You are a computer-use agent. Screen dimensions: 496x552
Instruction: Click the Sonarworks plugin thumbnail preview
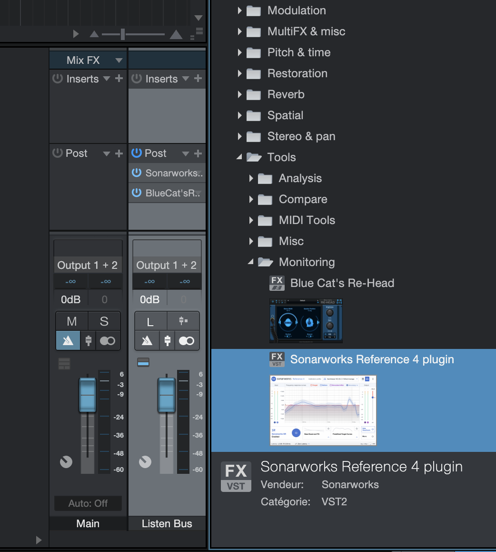coord(323,410)
